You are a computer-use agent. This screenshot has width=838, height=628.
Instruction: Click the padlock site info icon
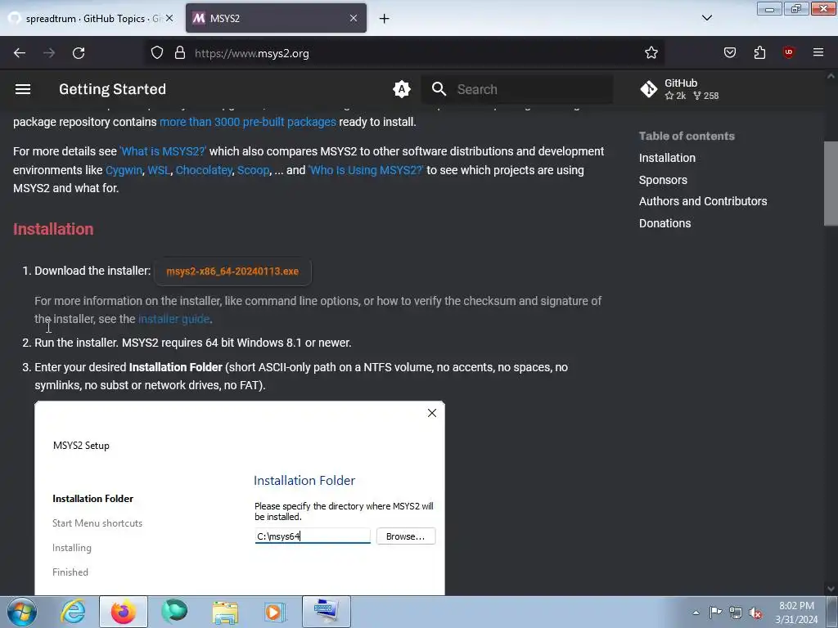180,53
